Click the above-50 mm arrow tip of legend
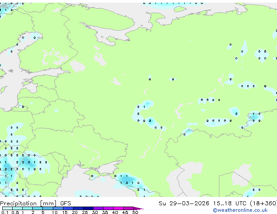277x214 pixels. (x=138, y=208)
